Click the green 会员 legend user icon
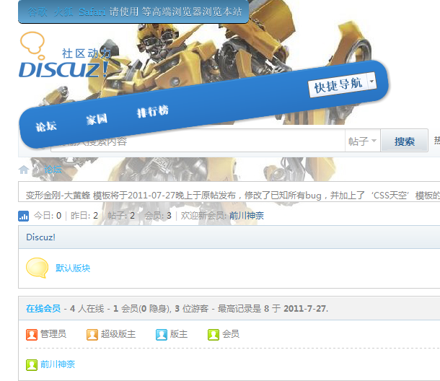 pos(214,334)
